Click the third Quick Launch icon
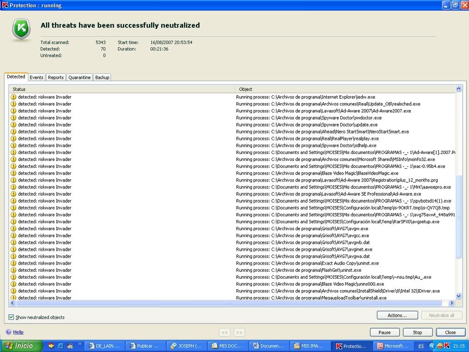This screenshot has width=469, height=352. [70, 346]
